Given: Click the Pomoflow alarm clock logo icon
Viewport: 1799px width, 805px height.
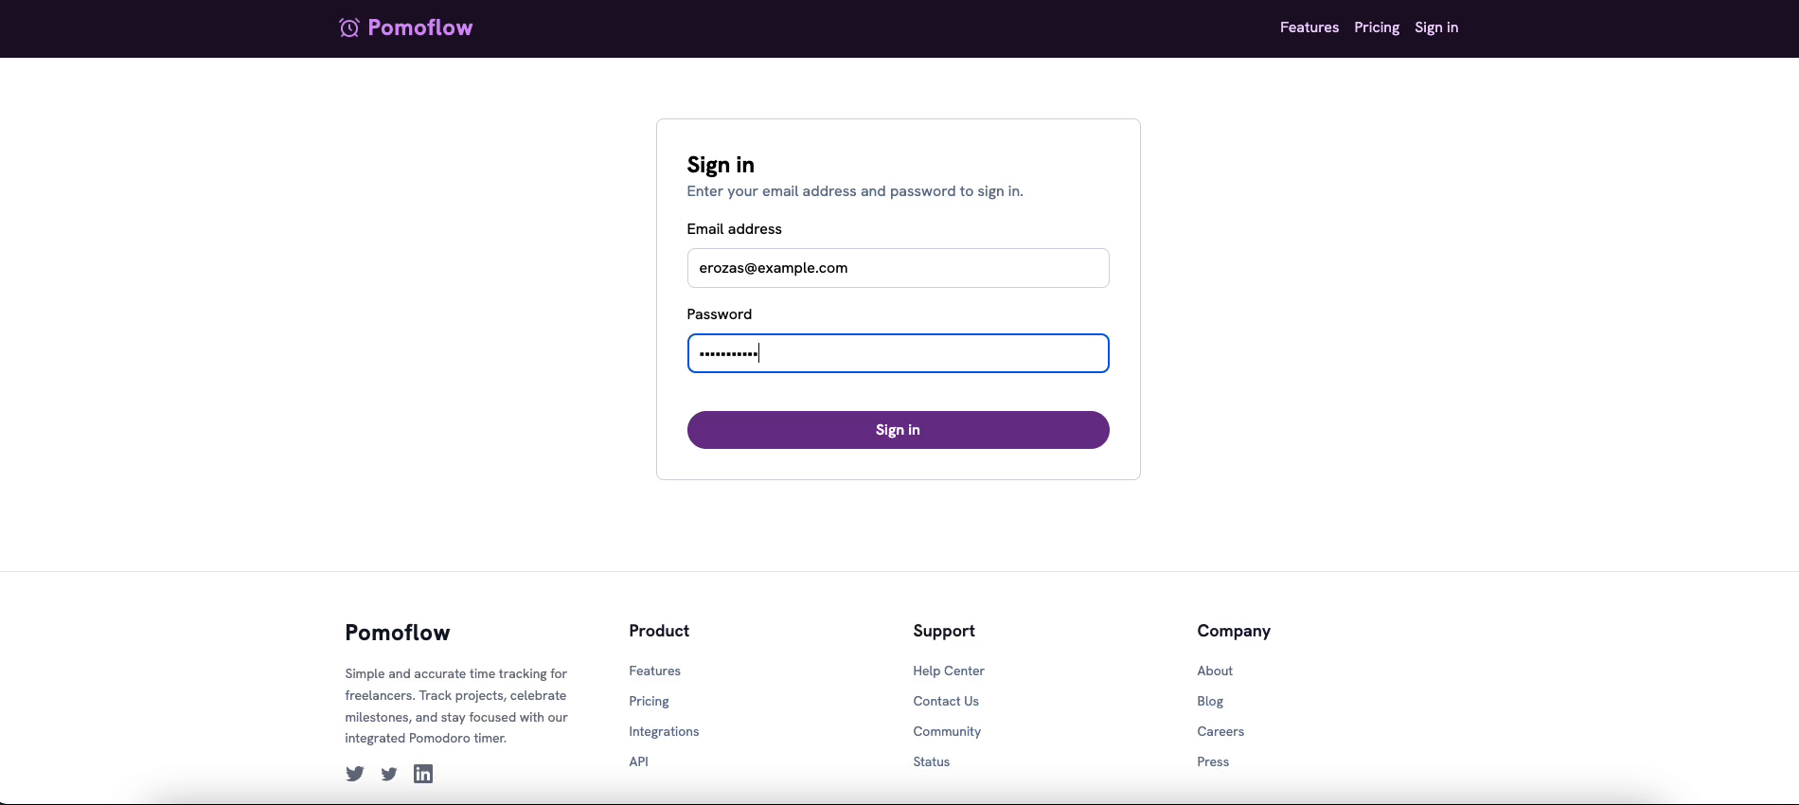Looking at the screenshot, I should click(349, 27).
